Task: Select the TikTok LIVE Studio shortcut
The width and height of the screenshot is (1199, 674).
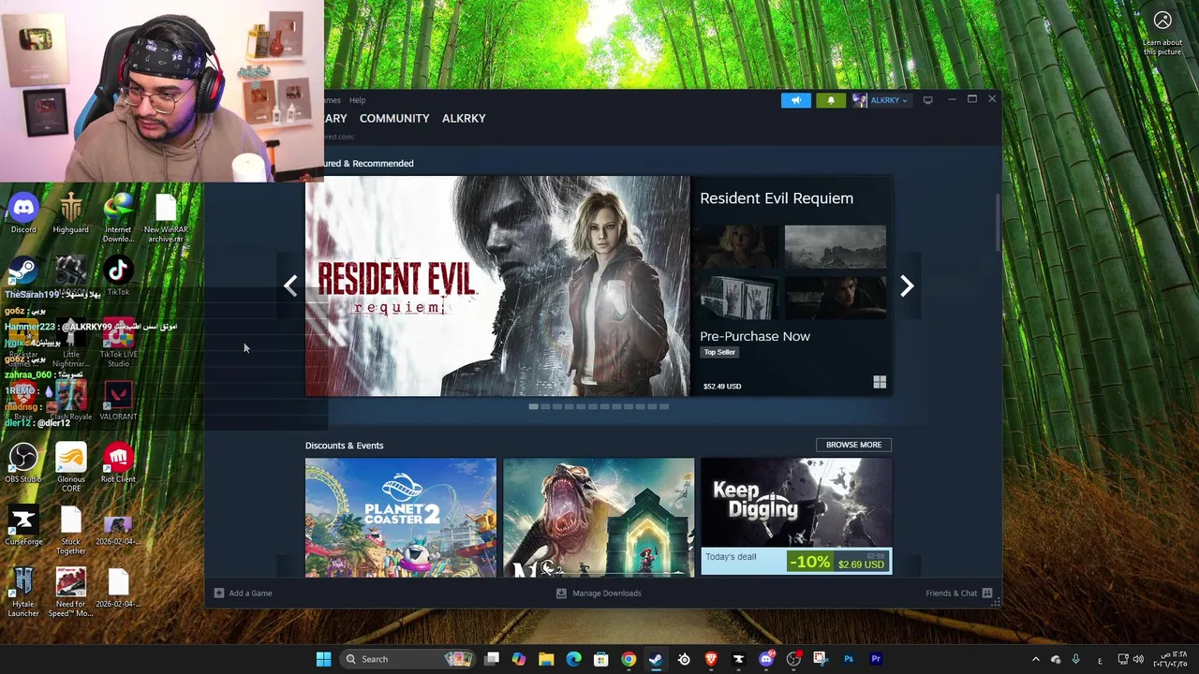Action: [x=118, y=344]
